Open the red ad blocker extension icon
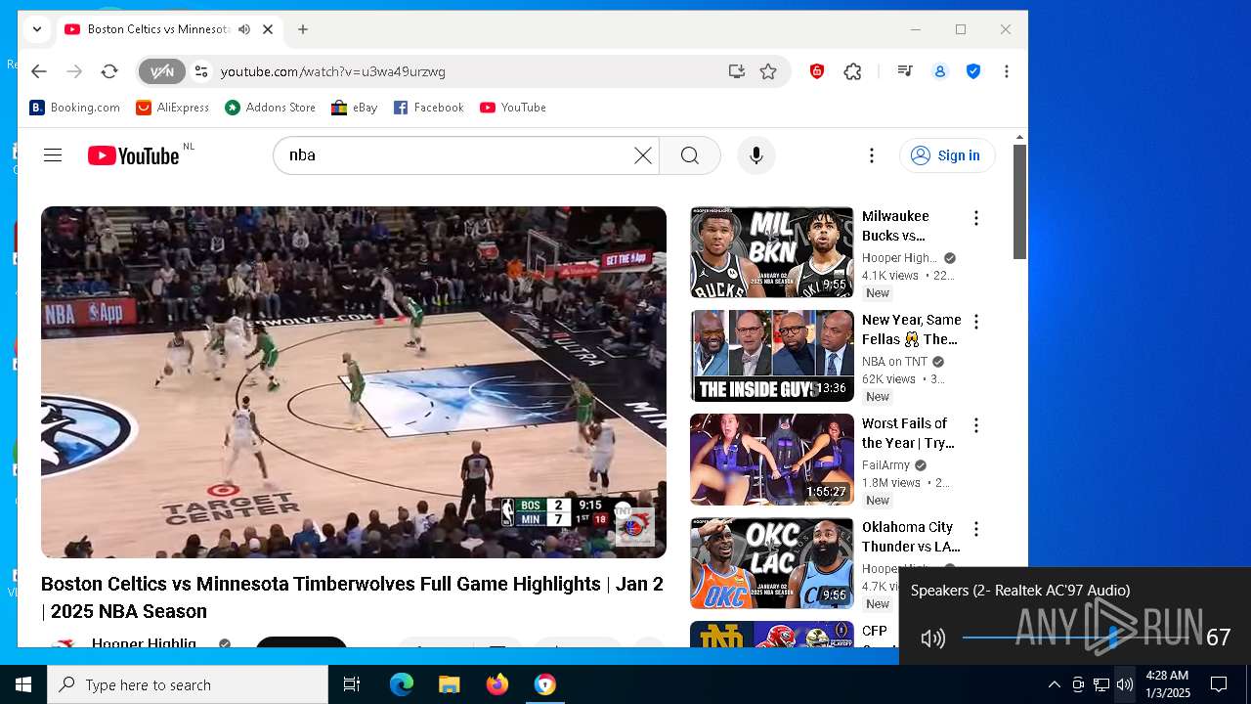The image size is (1251, 704). coord(817,71)
